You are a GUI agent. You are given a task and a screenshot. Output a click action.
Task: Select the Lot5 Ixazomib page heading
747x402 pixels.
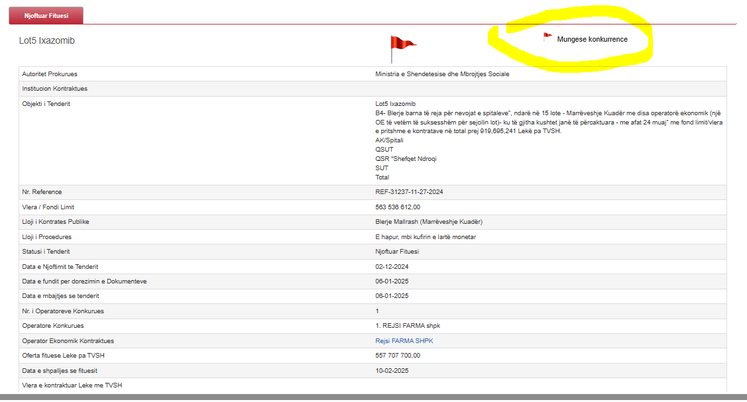47,40
